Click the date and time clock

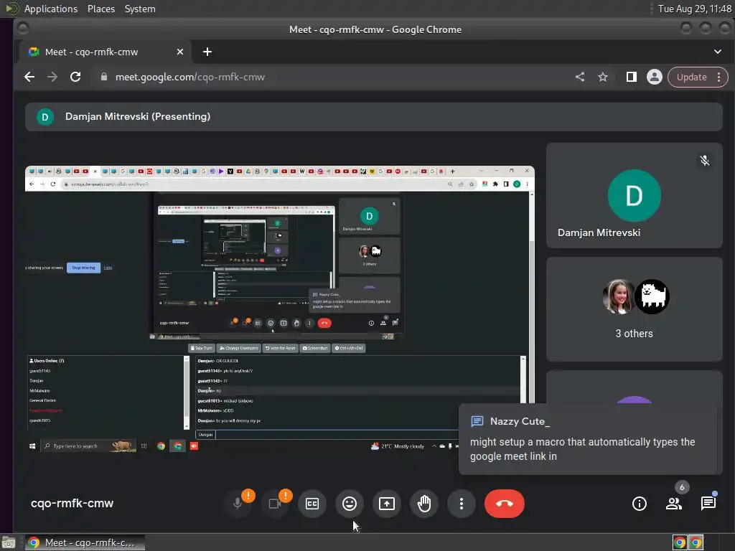point(695,9)
